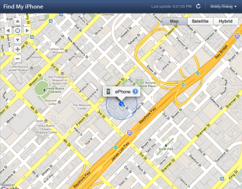Switch to Hybrid view

(x=225, y=21)
